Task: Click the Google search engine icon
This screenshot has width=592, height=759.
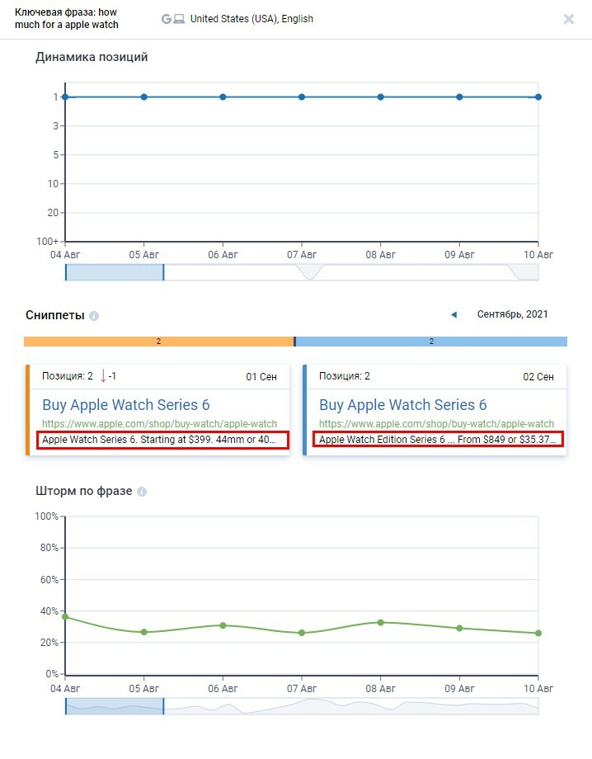Action: (167, 19)
